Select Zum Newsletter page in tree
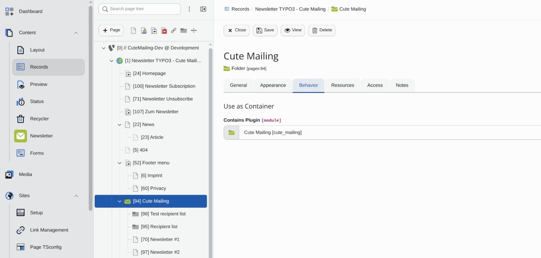The image size is (541, 258). (x=156, y=112)
